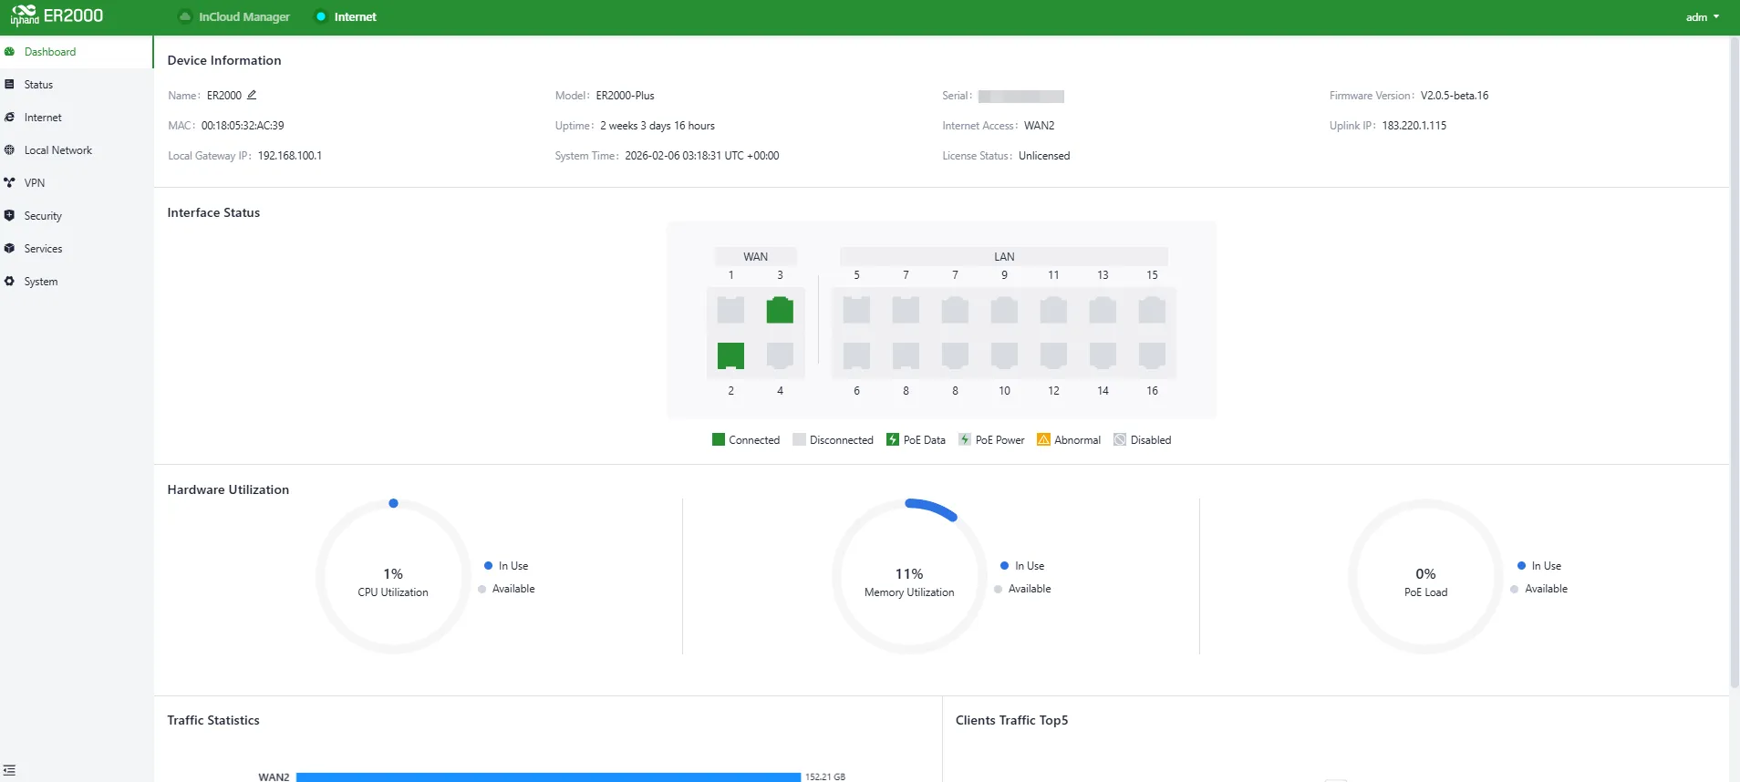Toggle In Use legend for PoE Load
The width and height of the screenshot is (1740, 782).
[x=1539, y=566]
